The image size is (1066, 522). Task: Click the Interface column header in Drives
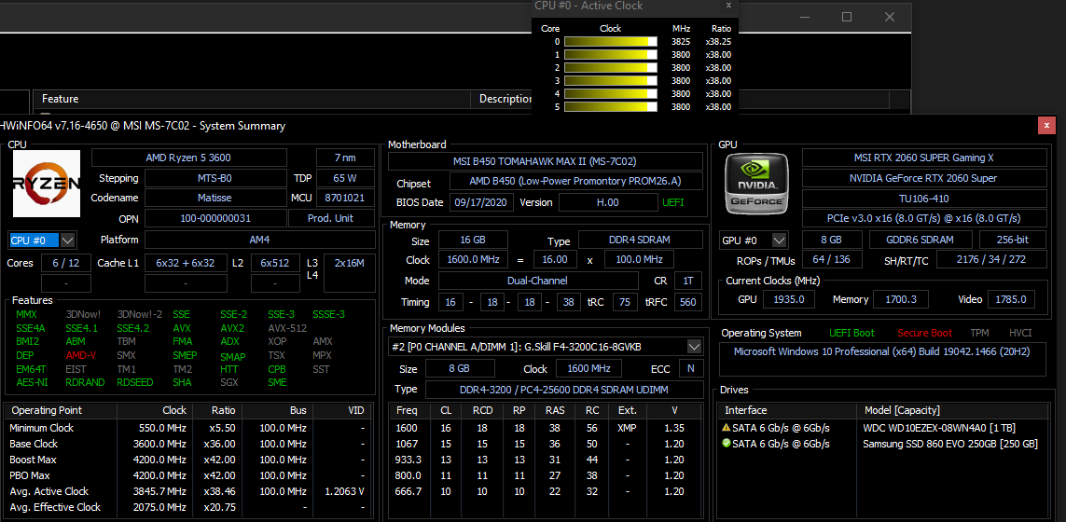pyautogui.click(x=787, y=410)
